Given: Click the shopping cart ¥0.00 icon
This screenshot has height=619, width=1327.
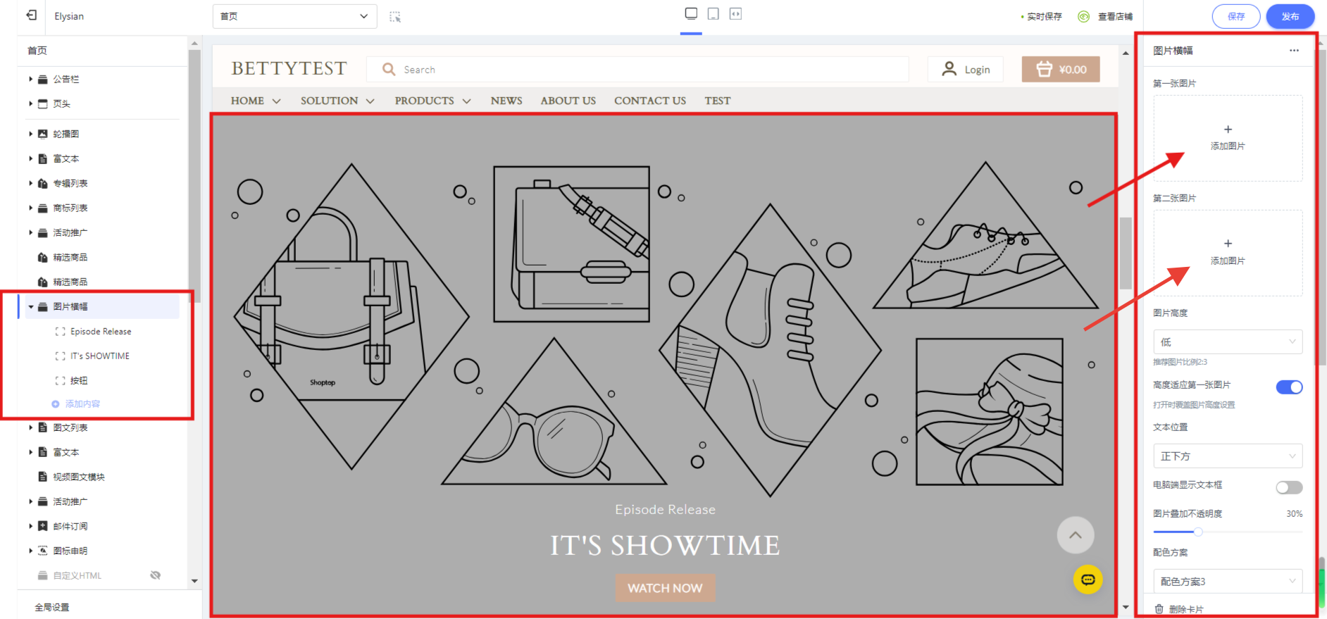Looking at the screenshot, I should tap(1060, 70).
